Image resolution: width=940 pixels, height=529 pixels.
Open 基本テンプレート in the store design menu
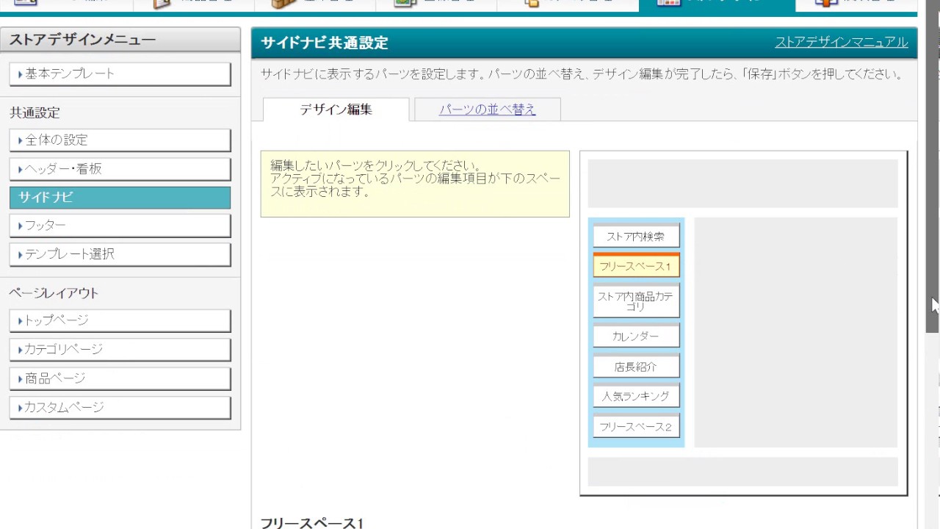tap(120, 74)
